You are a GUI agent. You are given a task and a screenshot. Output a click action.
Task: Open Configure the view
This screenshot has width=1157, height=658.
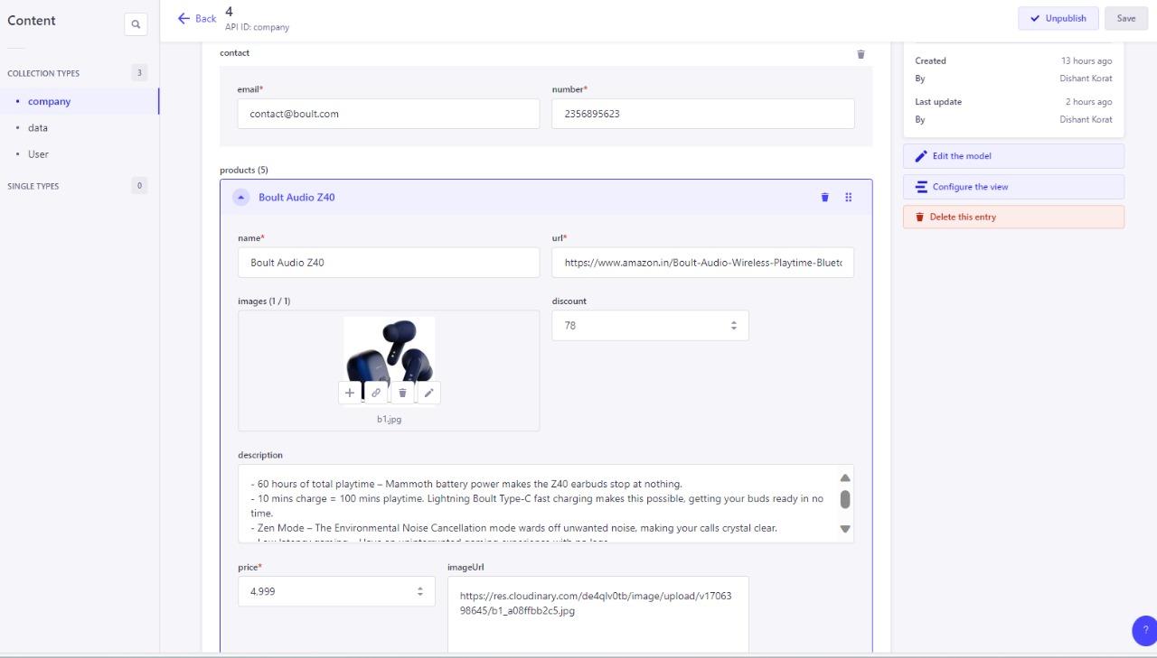coord(1013,187)
